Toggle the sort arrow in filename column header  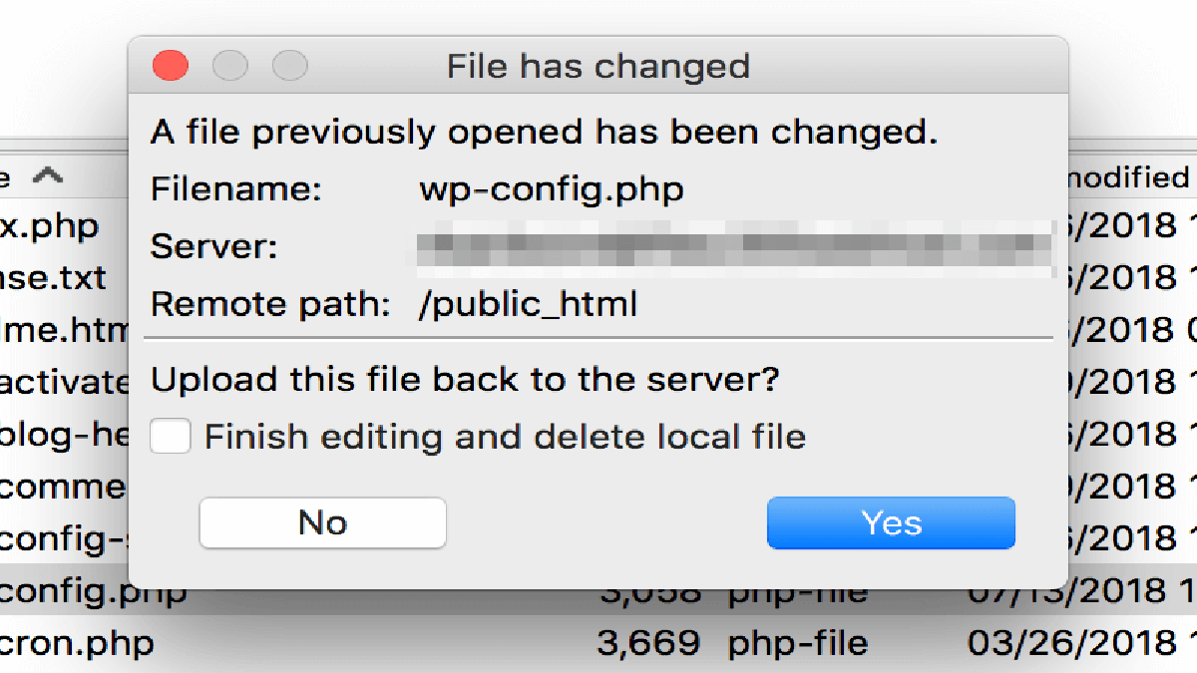click(x=47, y=176)
